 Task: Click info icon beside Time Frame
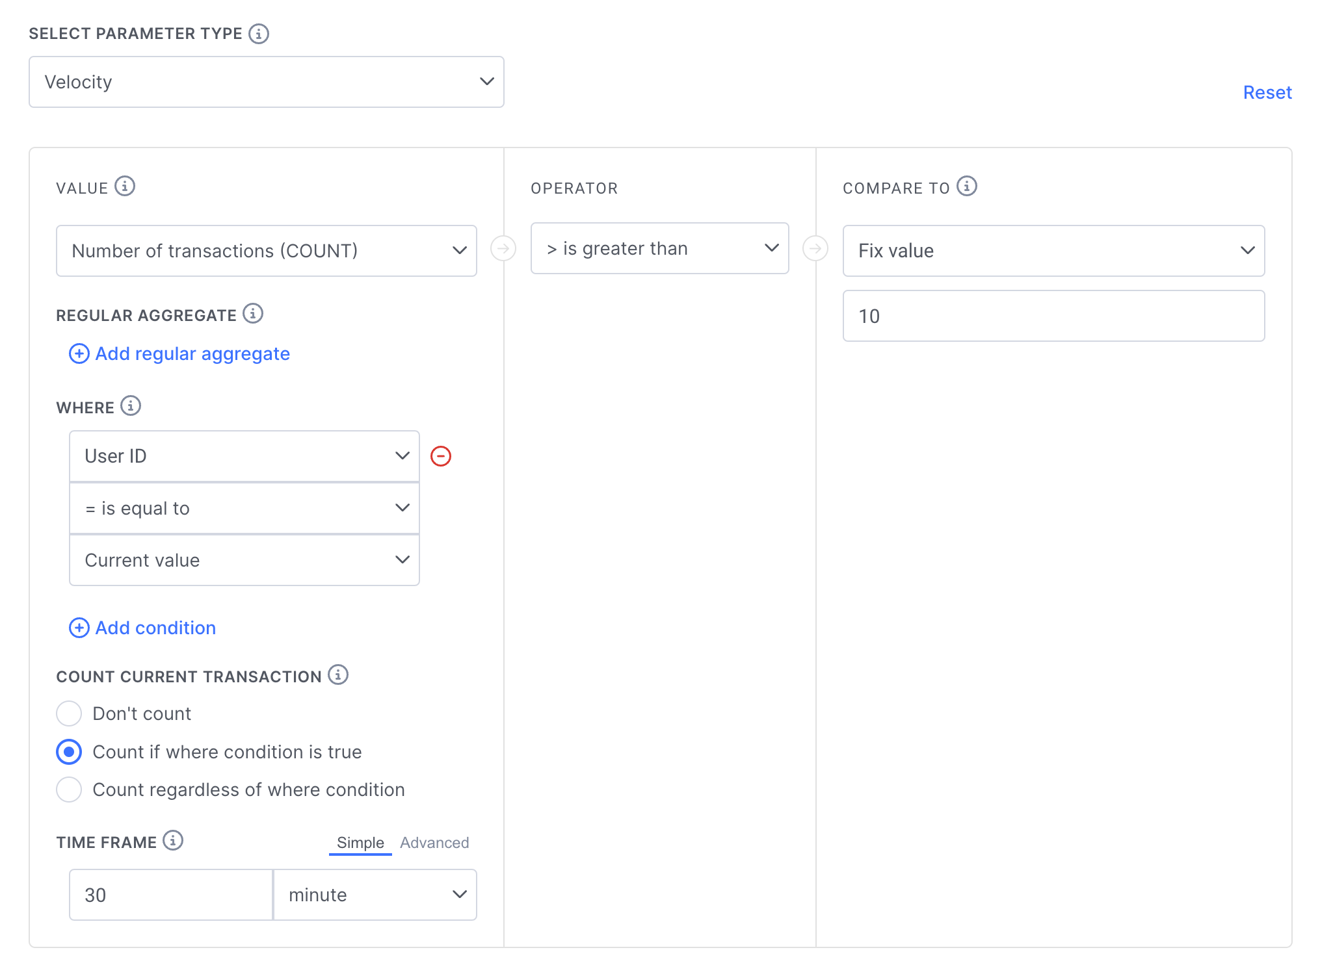click(173, 841)
